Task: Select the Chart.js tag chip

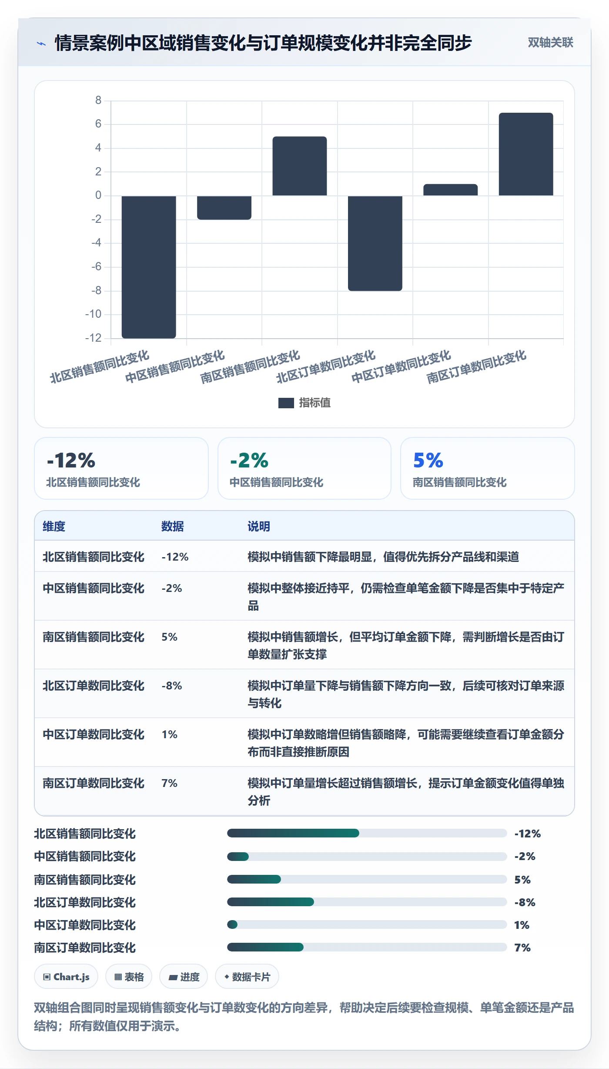Action: point(66,977)
